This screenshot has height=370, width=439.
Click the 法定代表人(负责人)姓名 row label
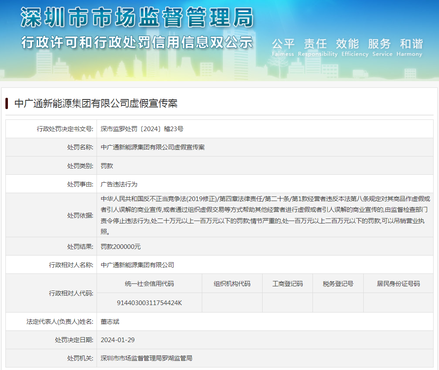60,322
